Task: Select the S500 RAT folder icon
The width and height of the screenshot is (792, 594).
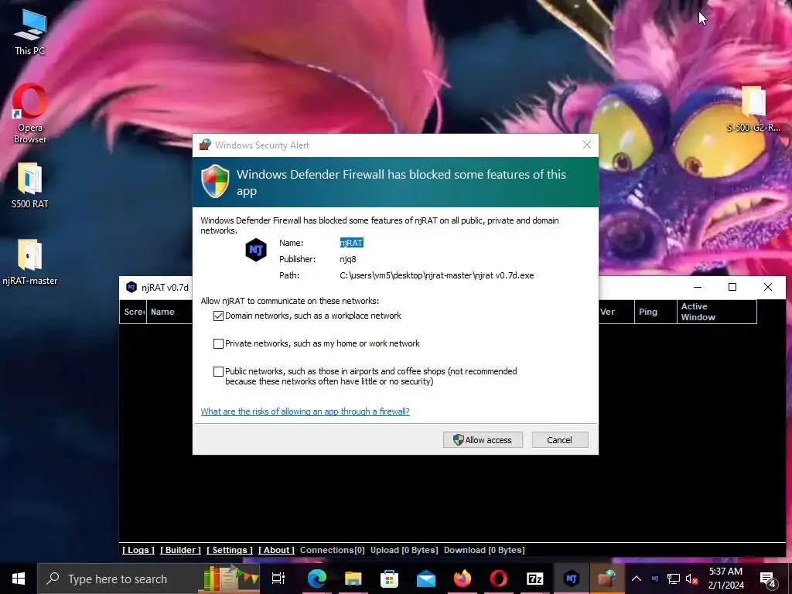Action: [x=30, y=186]
